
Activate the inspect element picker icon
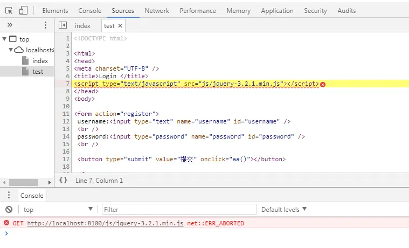(9, 11)
